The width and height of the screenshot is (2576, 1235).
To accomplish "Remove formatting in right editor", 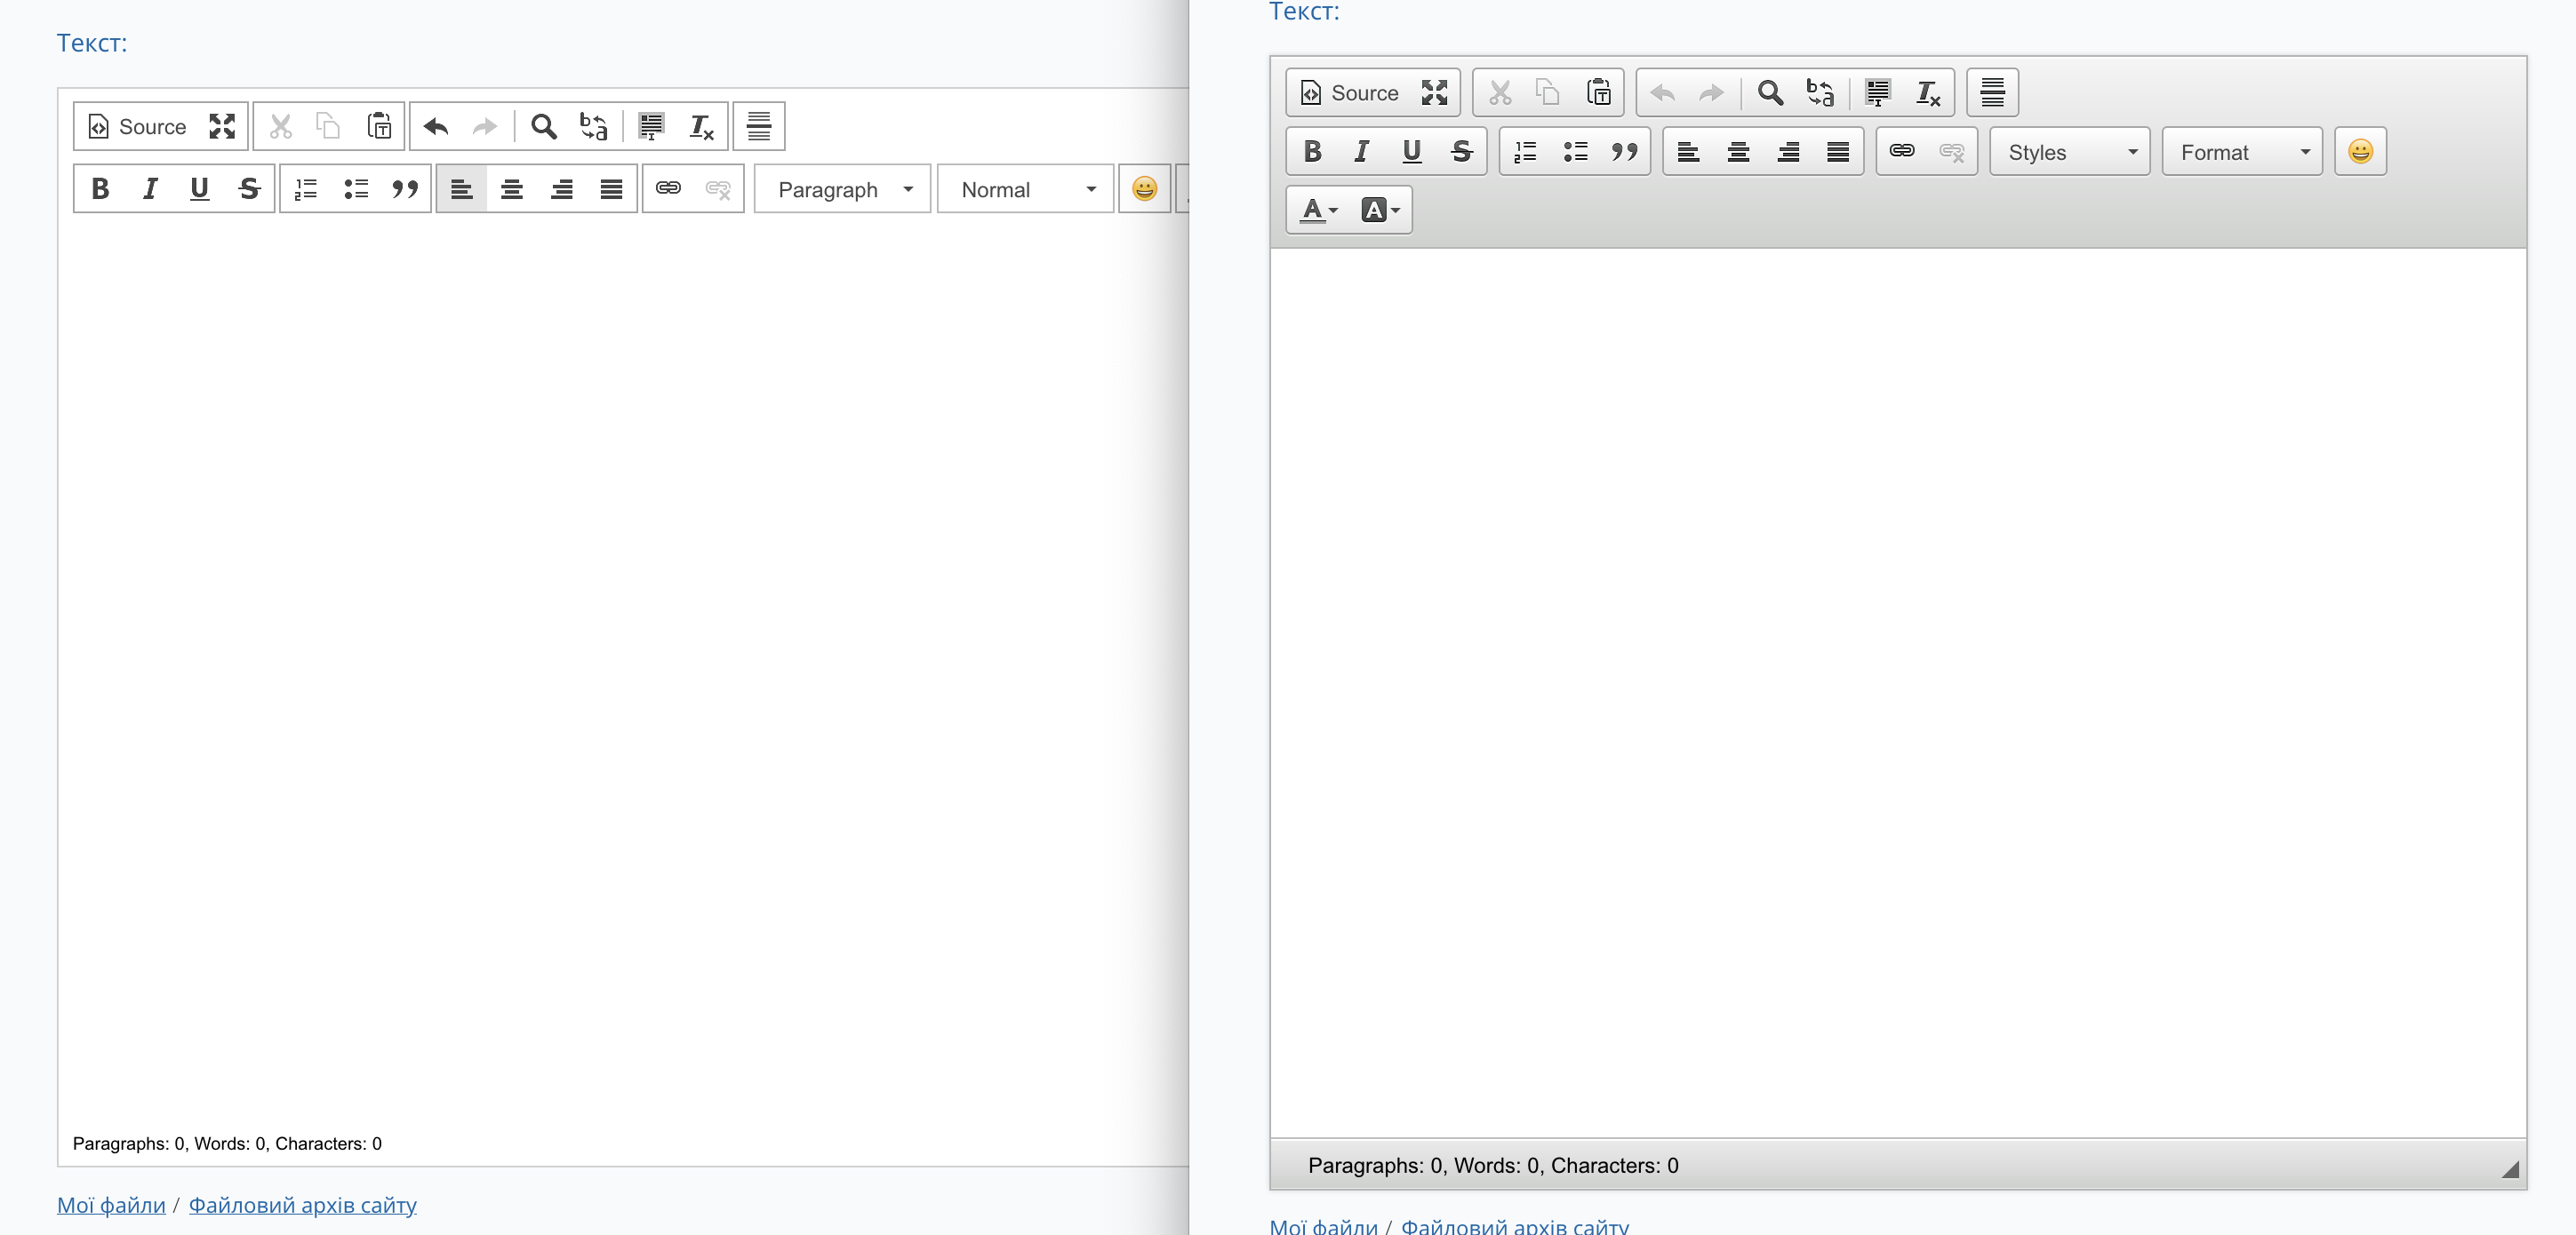I will (x=1927, y=93).
